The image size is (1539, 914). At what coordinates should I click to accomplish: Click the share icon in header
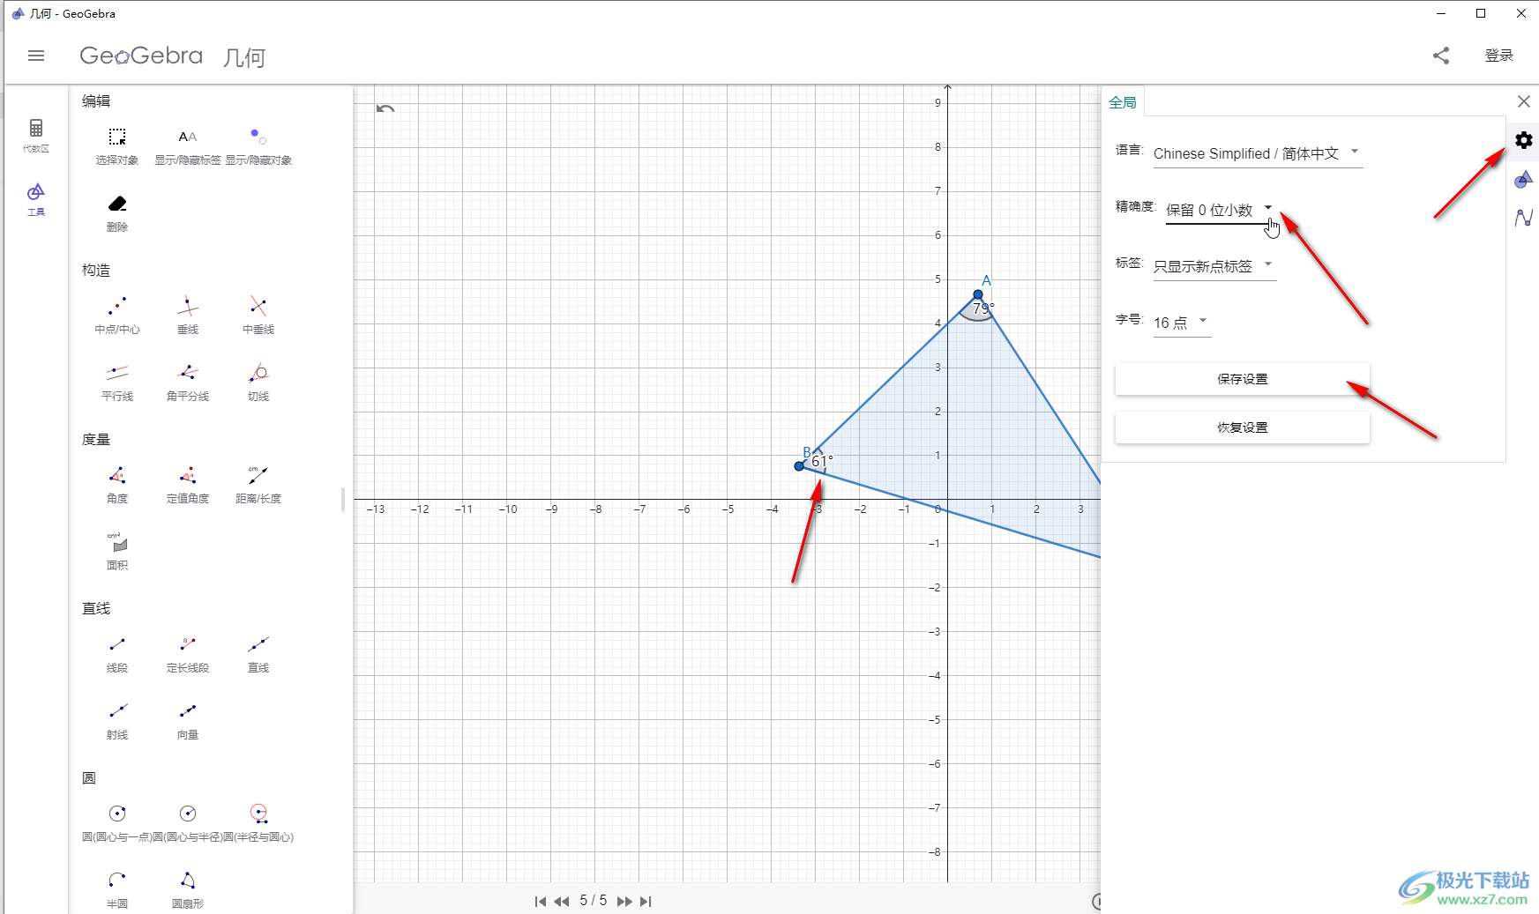(1441, 56)
